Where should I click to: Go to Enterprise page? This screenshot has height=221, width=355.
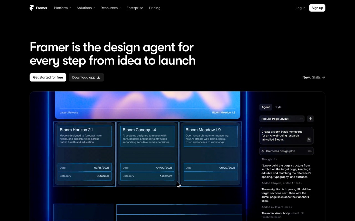pyautogui.click(x=135, y=8)
